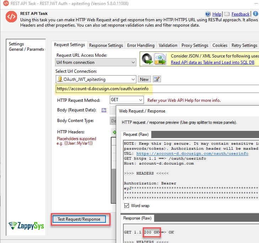The height and width of the screenshot is (243, 259).
Task: Open the docusign userinfo URL link in request log
Action: (192, 153)
